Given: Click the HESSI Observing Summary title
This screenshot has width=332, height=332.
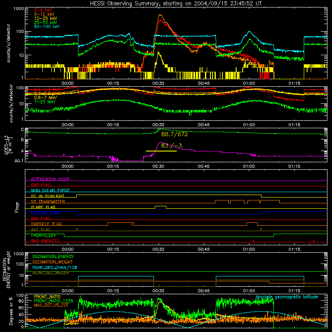Looking at the screenshot, I should 176,4.
